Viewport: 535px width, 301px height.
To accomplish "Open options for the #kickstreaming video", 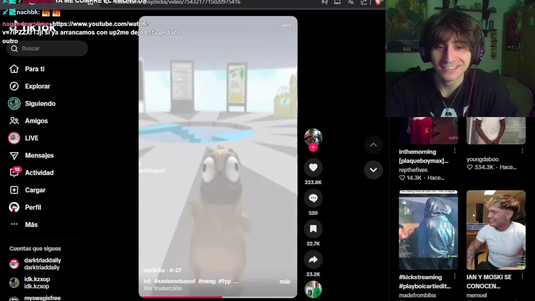I will [x=455, y=277].
